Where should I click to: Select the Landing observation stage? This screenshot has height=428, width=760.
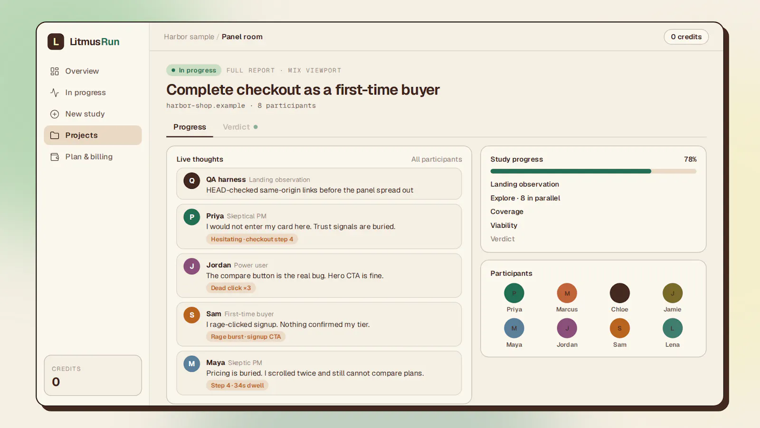pos(524,184)
